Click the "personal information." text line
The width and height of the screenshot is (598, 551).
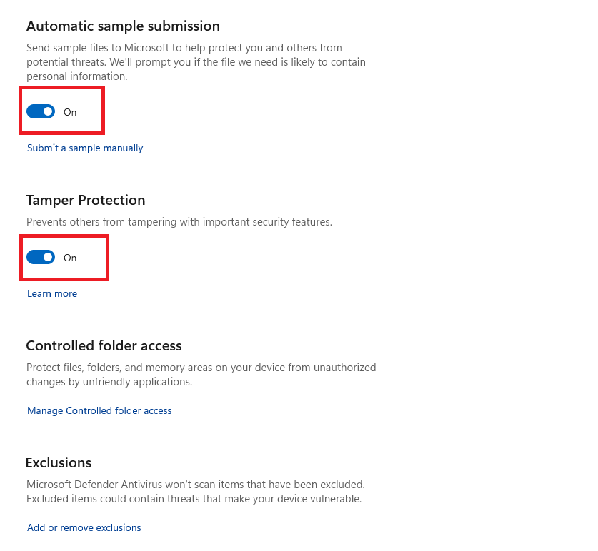pyautogui.click(x=77, y=76)
